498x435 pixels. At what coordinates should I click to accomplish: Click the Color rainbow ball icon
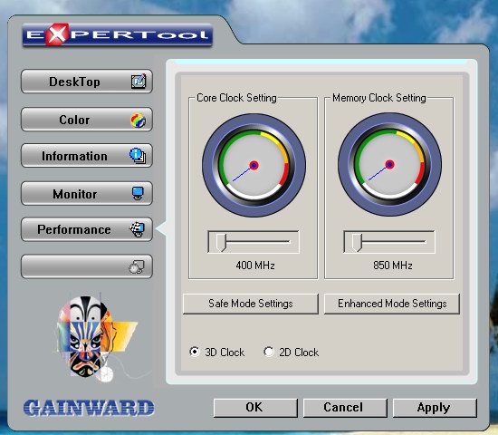point(139,121)
